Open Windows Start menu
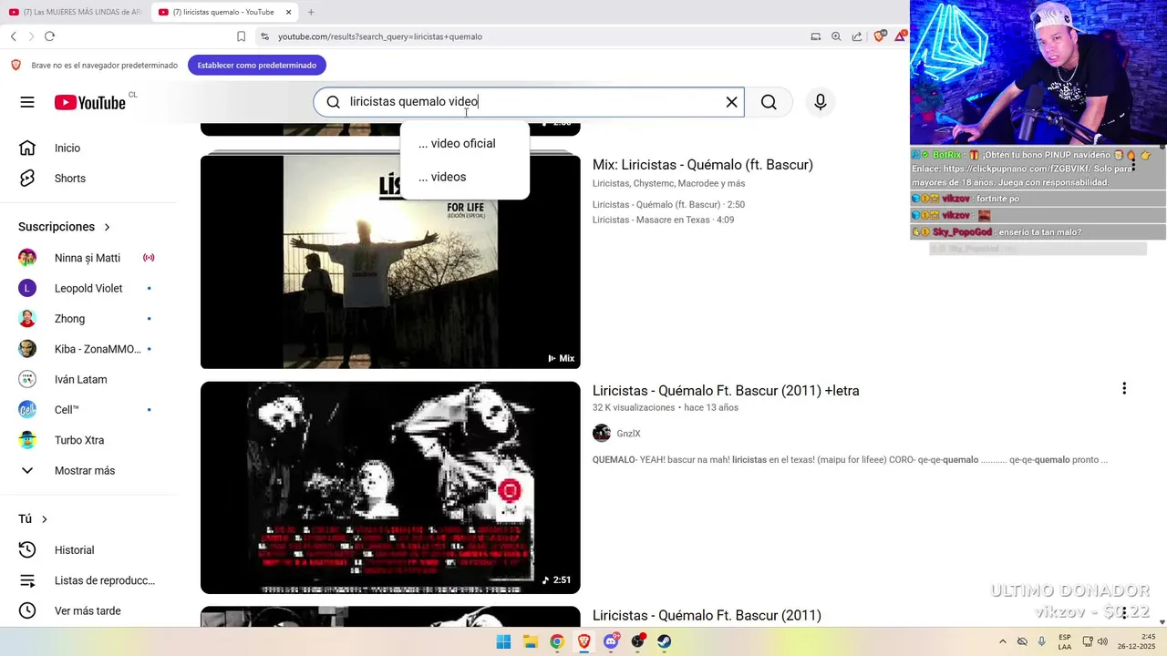This screenshot has width=1167, height=656. (503, 641)
